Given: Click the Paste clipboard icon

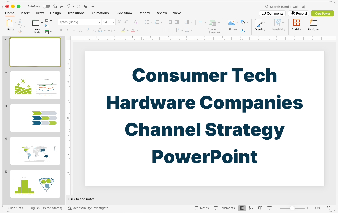Looking at the screenshot, I should tap(10, 23).
